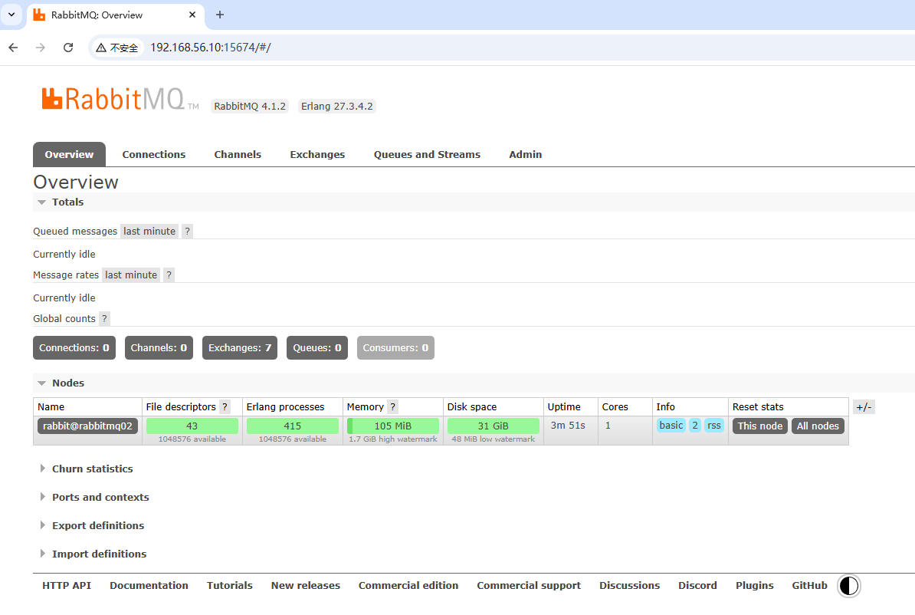Click the Queues: 0 count button
This screenshot has height=615, width=915.
(316, 348)
